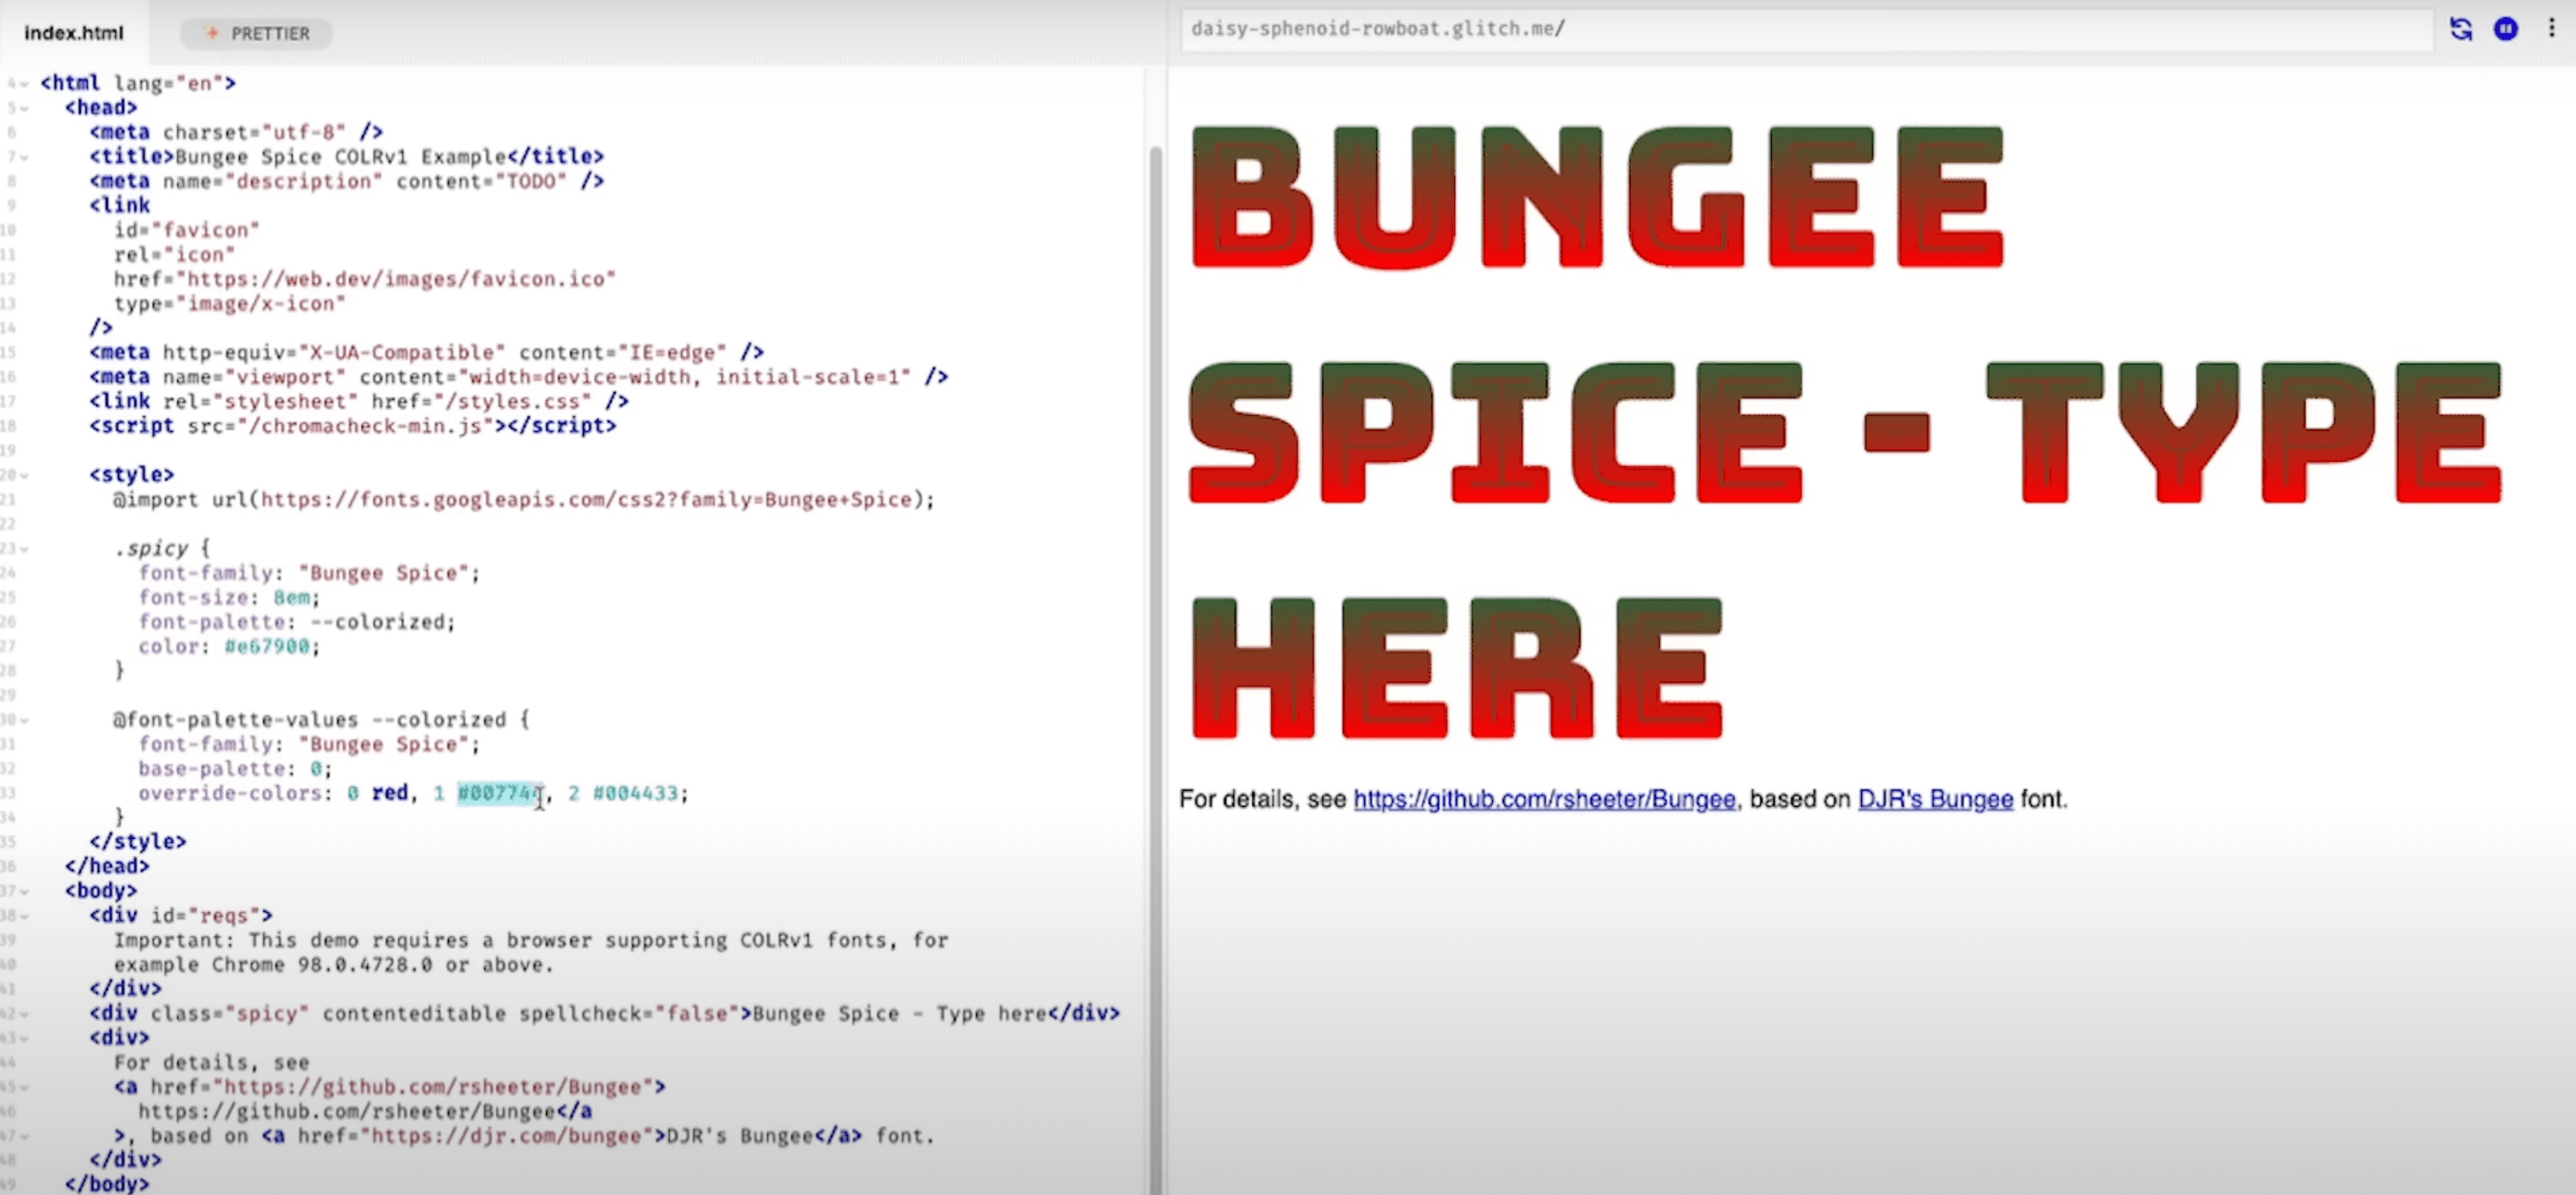2576x1195 pixels.
Task: Fold the style block on line 20
Action: coord(24,475)
